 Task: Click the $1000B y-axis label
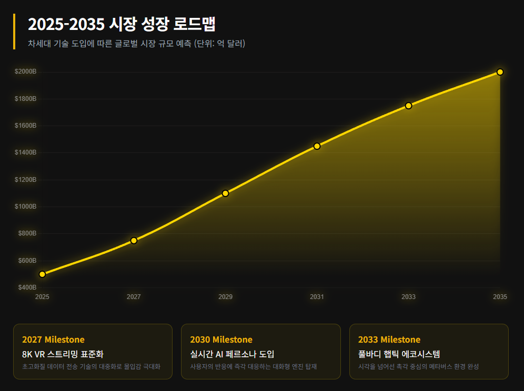[x=25, y=207]
